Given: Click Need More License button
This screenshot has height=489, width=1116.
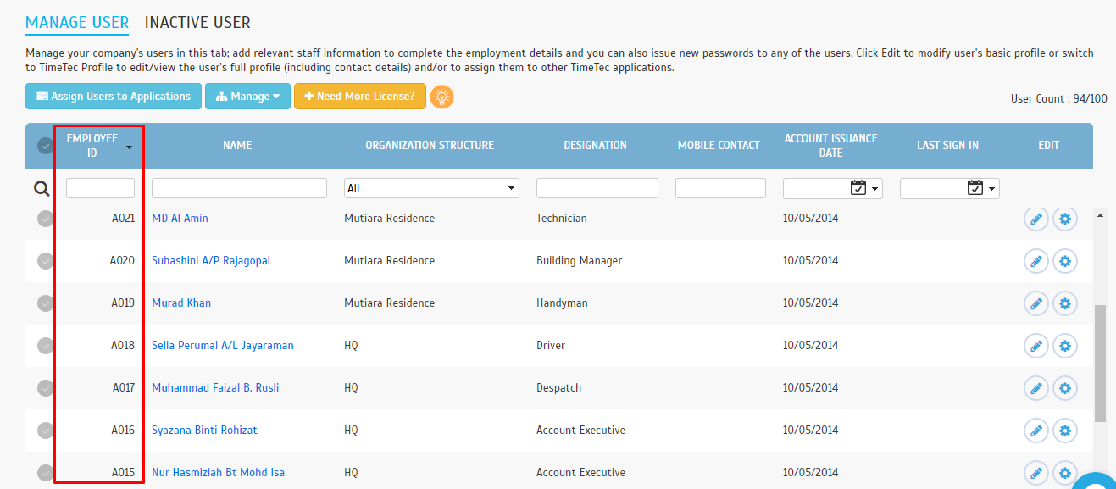Looking at the screenshot, I should coord(360,97).
